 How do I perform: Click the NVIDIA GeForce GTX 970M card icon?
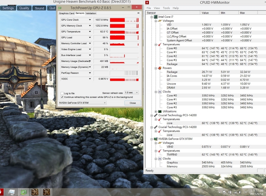point(156,139)
